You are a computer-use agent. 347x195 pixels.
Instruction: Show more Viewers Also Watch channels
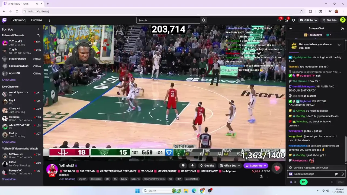point(9,179)
